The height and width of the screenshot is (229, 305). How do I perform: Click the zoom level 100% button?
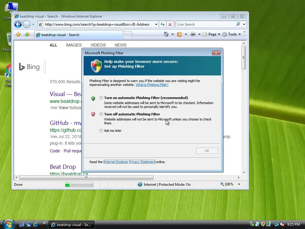click(x=227, y=184)
